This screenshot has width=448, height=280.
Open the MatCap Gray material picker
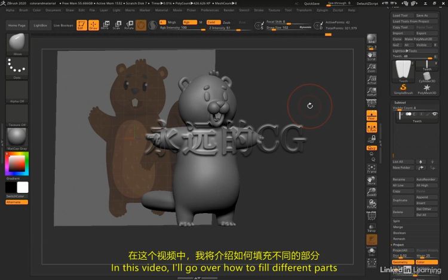tap(17, 139)
